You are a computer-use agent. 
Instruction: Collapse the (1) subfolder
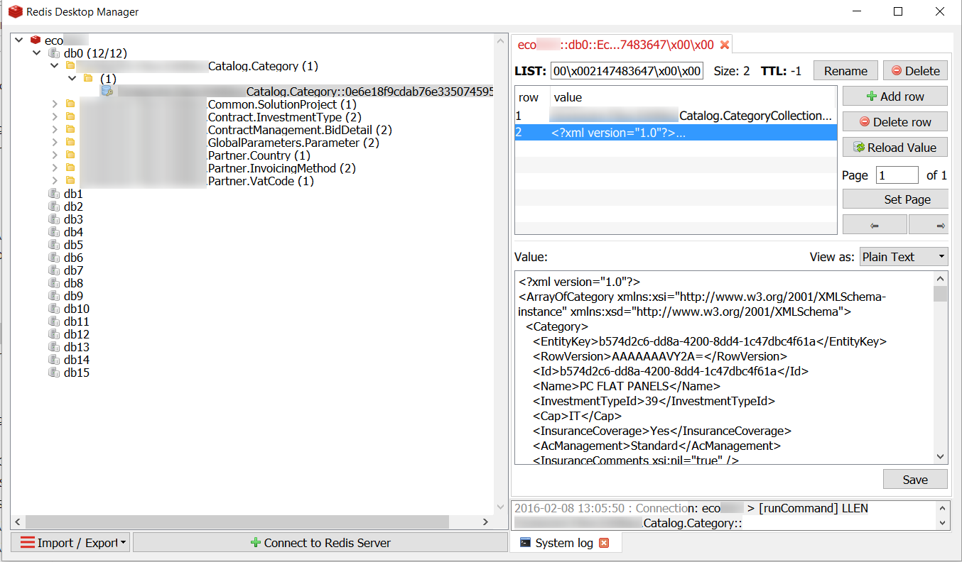pyautogui.click(x=72, y=79)
